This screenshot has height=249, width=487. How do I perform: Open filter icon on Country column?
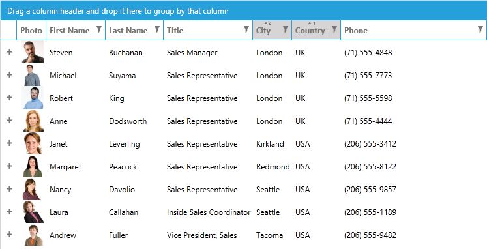(334, 29)
